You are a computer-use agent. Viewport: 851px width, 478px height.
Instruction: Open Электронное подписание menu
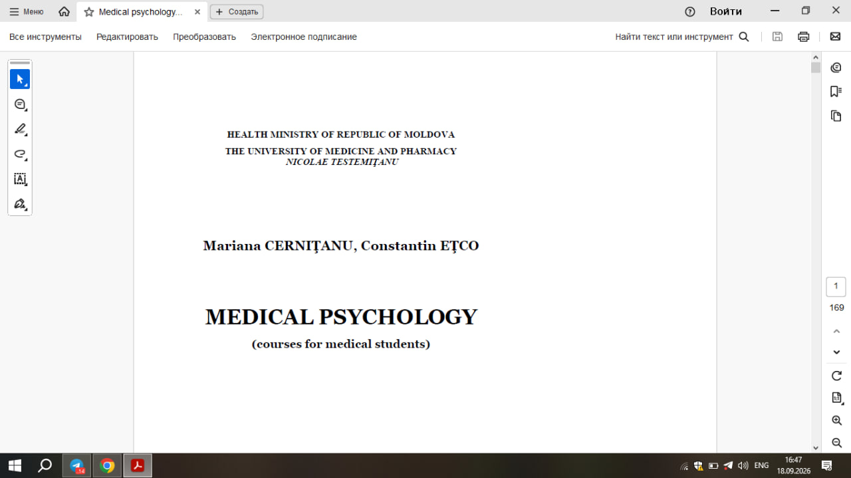tap(304, 37)
